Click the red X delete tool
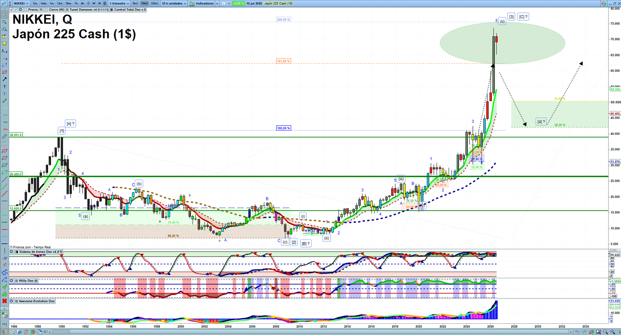 [4, 301]
